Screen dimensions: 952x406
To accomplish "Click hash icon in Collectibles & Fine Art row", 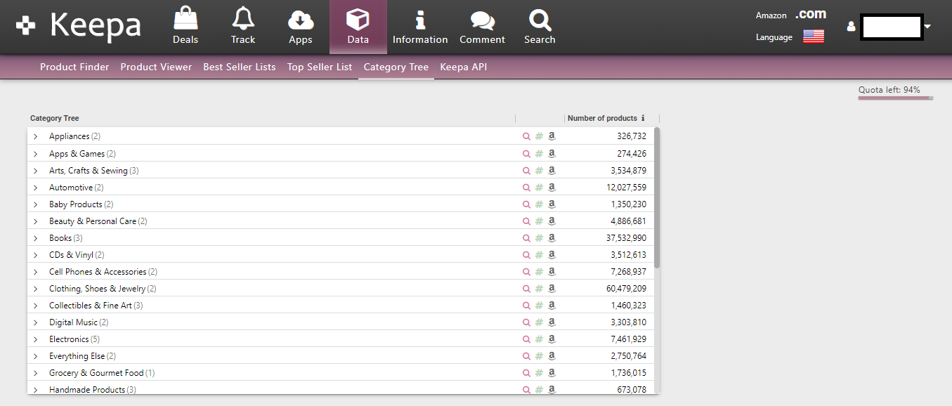I will [x=539, y=305].
